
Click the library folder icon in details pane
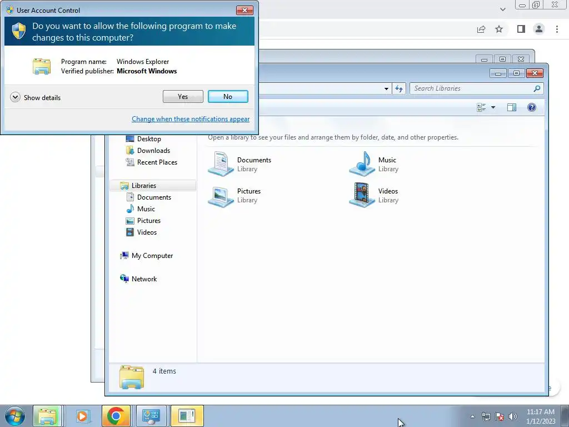coord(131,378)
